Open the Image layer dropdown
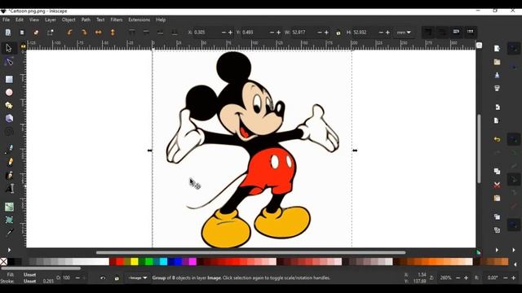This screenshot has height=293, width=522. click(x=138, y=278)
